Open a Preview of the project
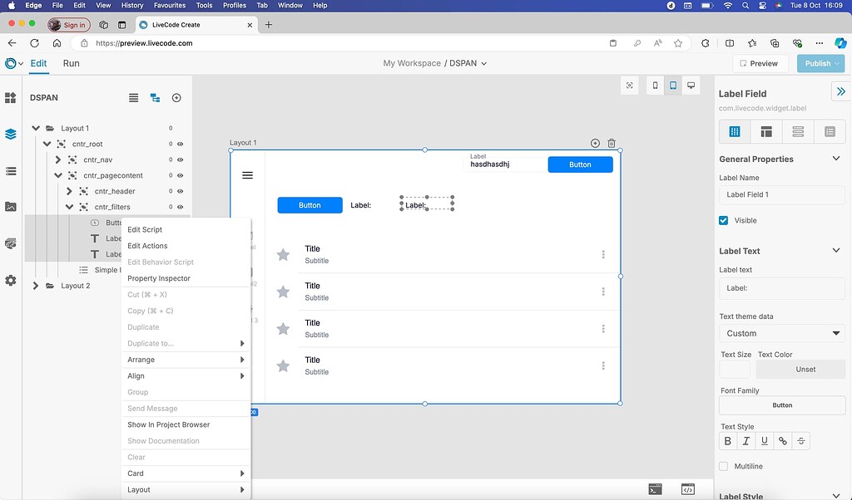This screenshot has width=852, height=500. [760, 63]
